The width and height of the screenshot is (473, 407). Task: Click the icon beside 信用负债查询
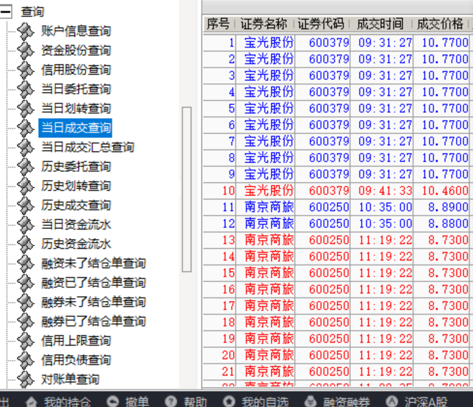26,360
